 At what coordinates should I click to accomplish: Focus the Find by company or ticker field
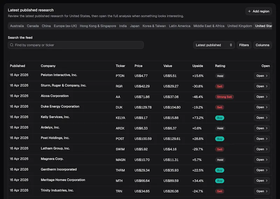click(x=76, y=45)
